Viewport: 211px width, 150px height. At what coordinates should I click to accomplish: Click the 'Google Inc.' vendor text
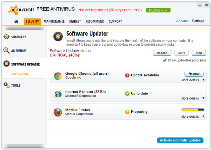(73, 78)
